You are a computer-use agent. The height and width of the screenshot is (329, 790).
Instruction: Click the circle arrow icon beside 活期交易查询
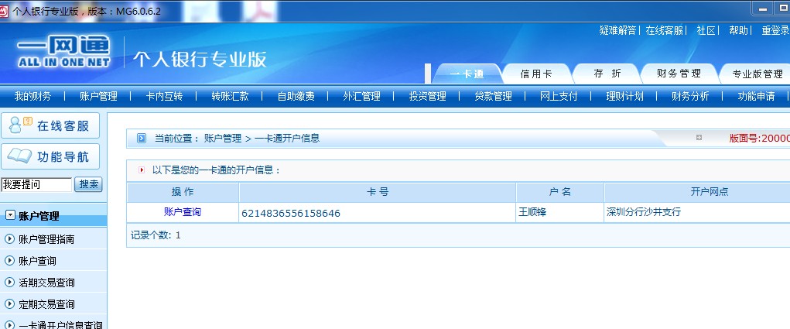click(x=9, y=282)
